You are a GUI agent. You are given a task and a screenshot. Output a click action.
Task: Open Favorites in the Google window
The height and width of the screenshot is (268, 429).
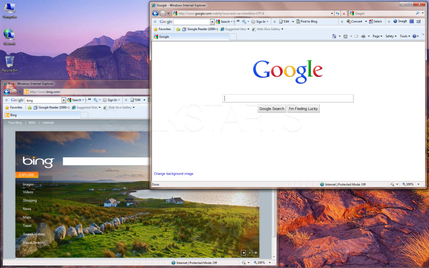(x=162, y=29)
